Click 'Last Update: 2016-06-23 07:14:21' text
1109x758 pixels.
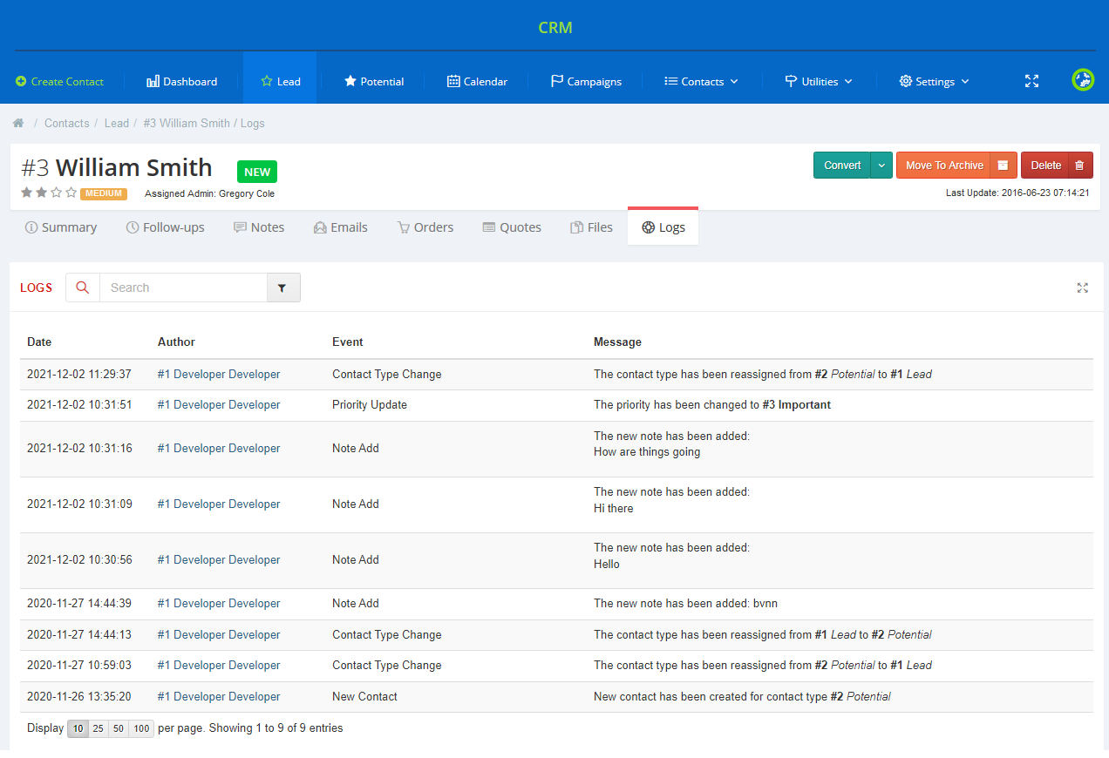pyautogui.click(x=1017, y=193)
